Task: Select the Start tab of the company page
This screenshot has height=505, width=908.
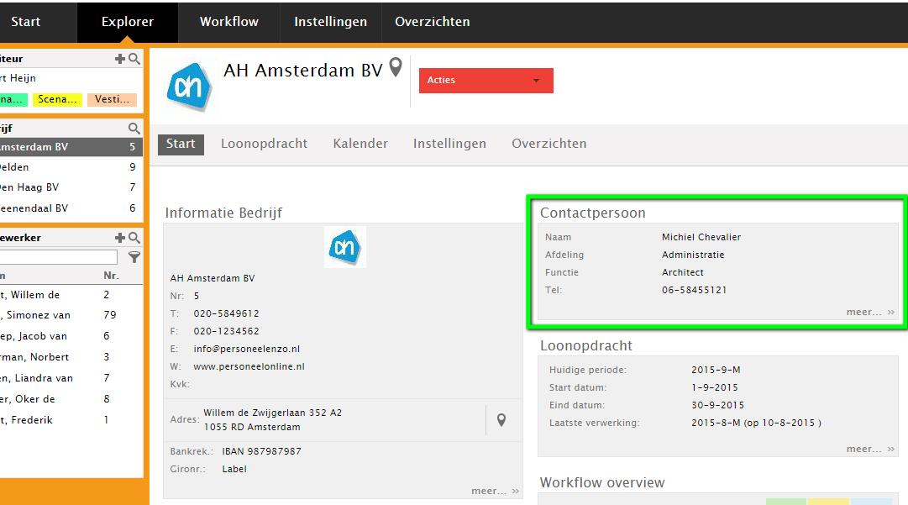Action: pos(181,144)
